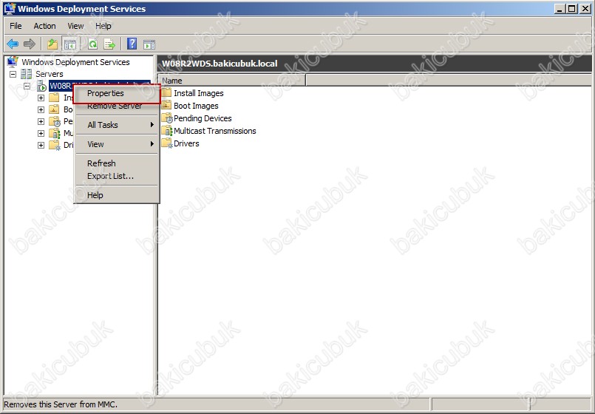Open the All Tasks submenu arrow
Screen dimensions: 595x414
[152, 124]
